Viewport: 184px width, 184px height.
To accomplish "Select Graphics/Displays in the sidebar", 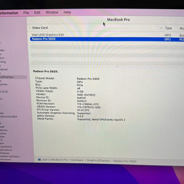I will point(13,77).
